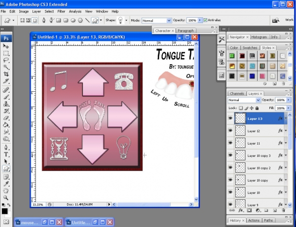Apply the pink style swatch
Screen dimensions: 296x227
[262, 76]
